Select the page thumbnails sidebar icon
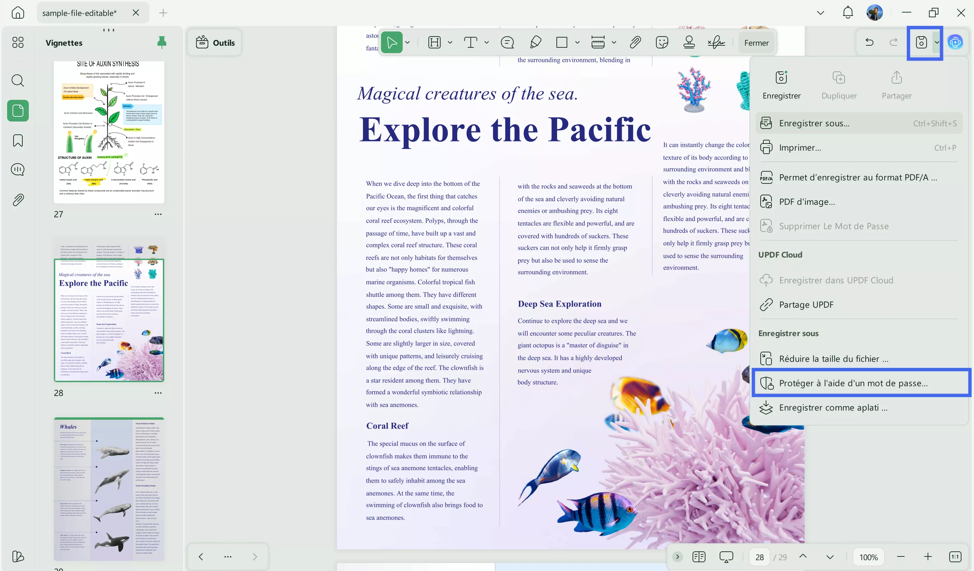 point(18,111)
